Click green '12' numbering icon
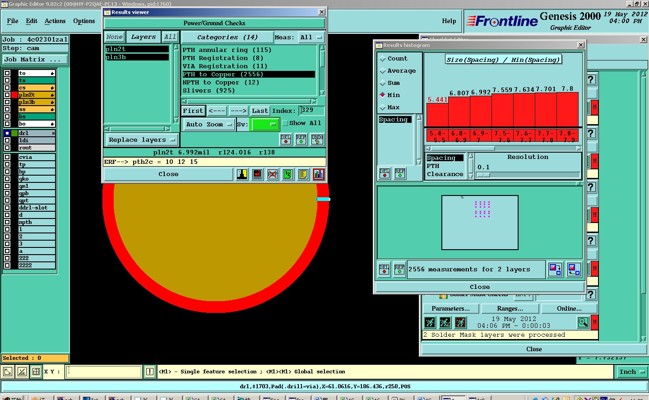The image size is (649, 400). [288, 174]
